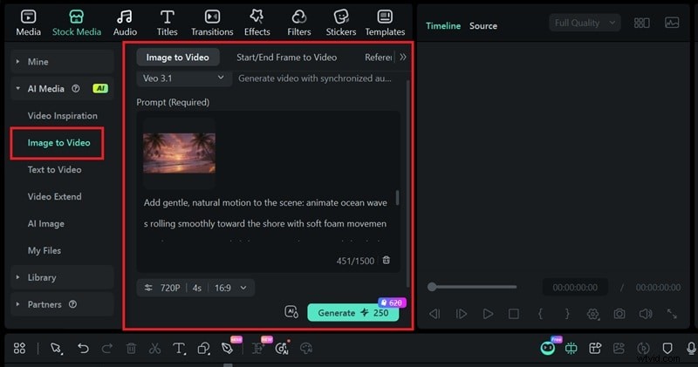Take a snapshot with camera icon
698x367 pixels.
point(619,314)
